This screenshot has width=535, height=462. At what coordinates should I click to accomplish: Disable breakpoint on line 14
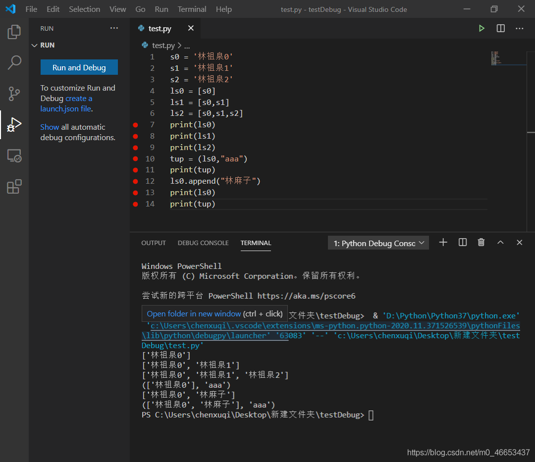point(136,204)
